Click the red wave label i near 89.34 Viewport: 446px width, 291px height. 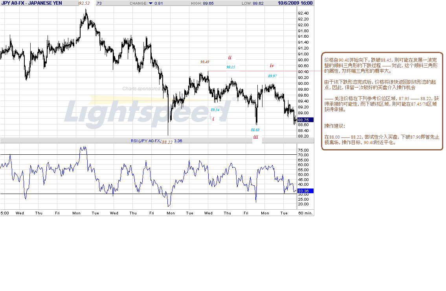click(213, 119)
